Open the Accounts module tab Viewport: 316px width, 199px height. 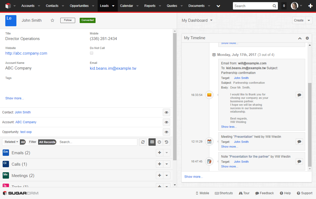[x=28, y=6]
